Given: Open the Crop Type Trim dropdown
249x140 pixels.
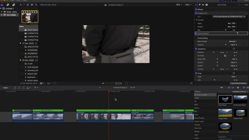Looking at the screenshot, I should [234, 77].
